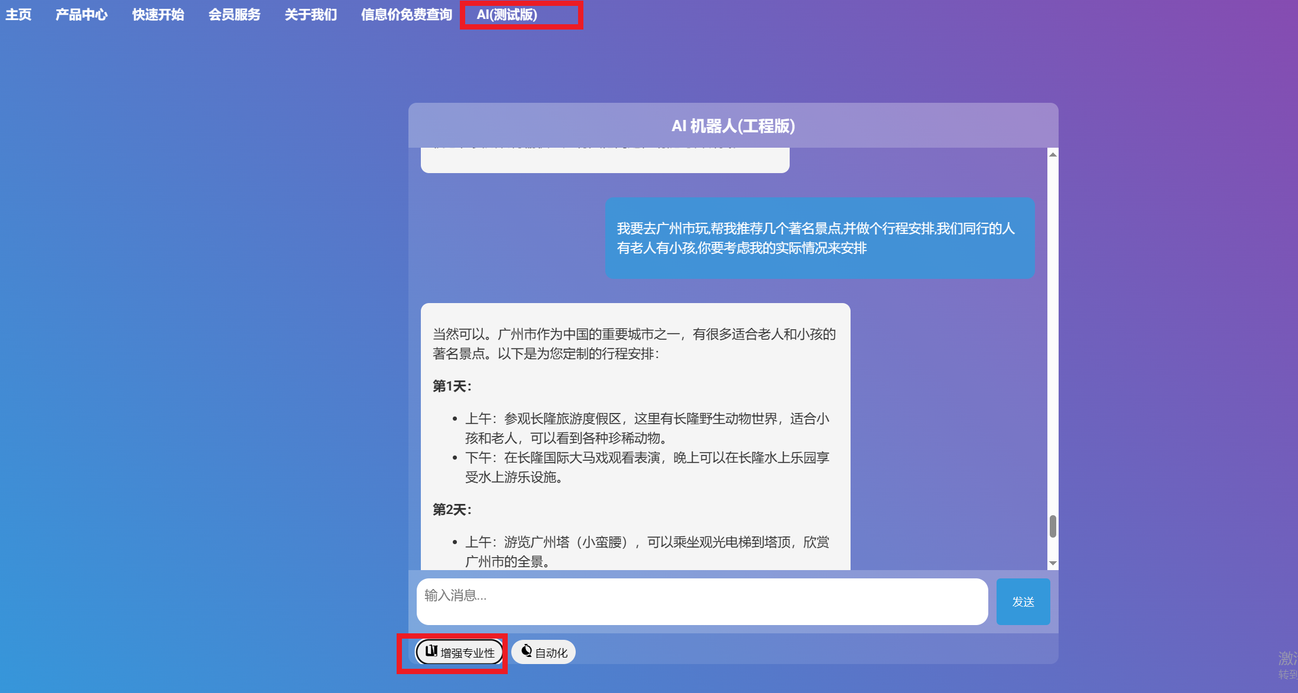The width and height of the screenshot is (1298, 693).
Task: Click the 第1天 heading in reply
Action: click(x=452, y=386)
